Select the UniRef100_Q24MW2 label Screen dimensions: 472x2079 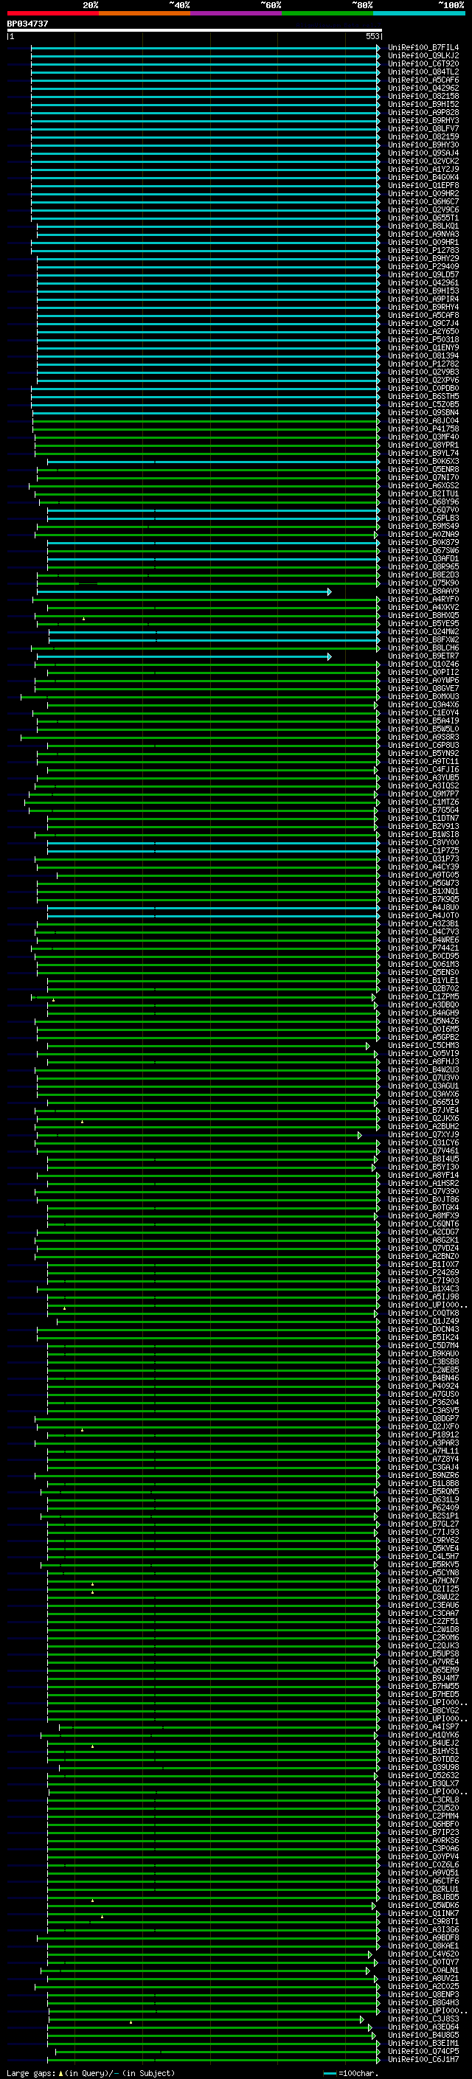tap(423, 631)
